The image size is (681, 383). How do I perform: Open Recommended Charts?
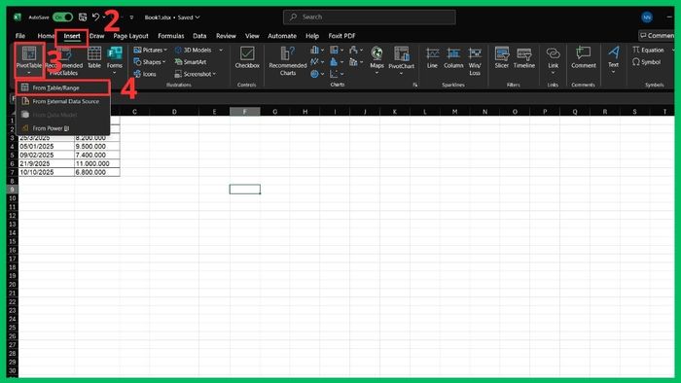pyautogui.click(x=288, y=60)
